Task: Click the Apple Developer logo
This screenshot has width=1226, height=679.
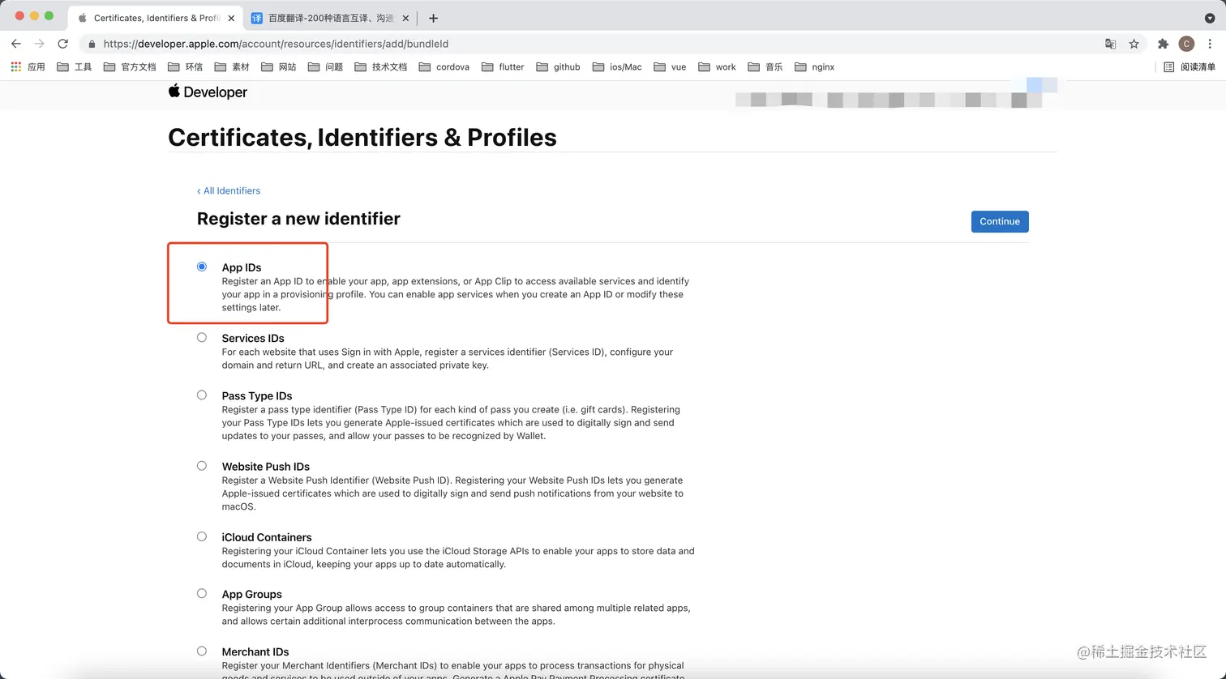Action: [208, 92]
